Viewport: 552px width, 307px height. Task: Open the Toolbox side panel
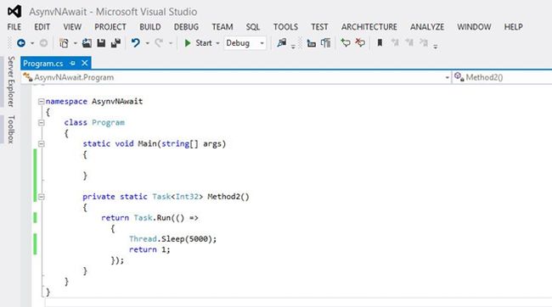click(x=11, y=129)
